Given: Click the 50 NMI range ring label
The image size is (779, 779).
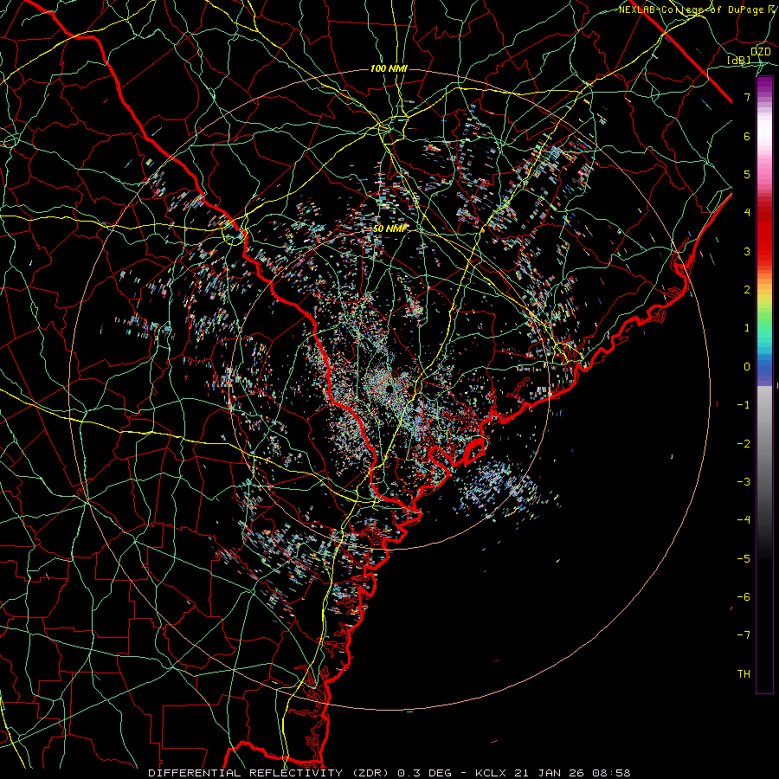Looking at the screenshot, I should [x=390, y=229].
